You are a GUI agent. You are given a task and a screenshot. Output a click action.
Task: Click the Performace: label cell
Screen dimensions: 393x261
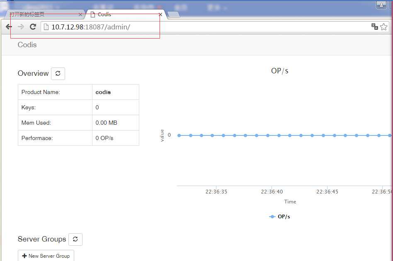point(55,138)
